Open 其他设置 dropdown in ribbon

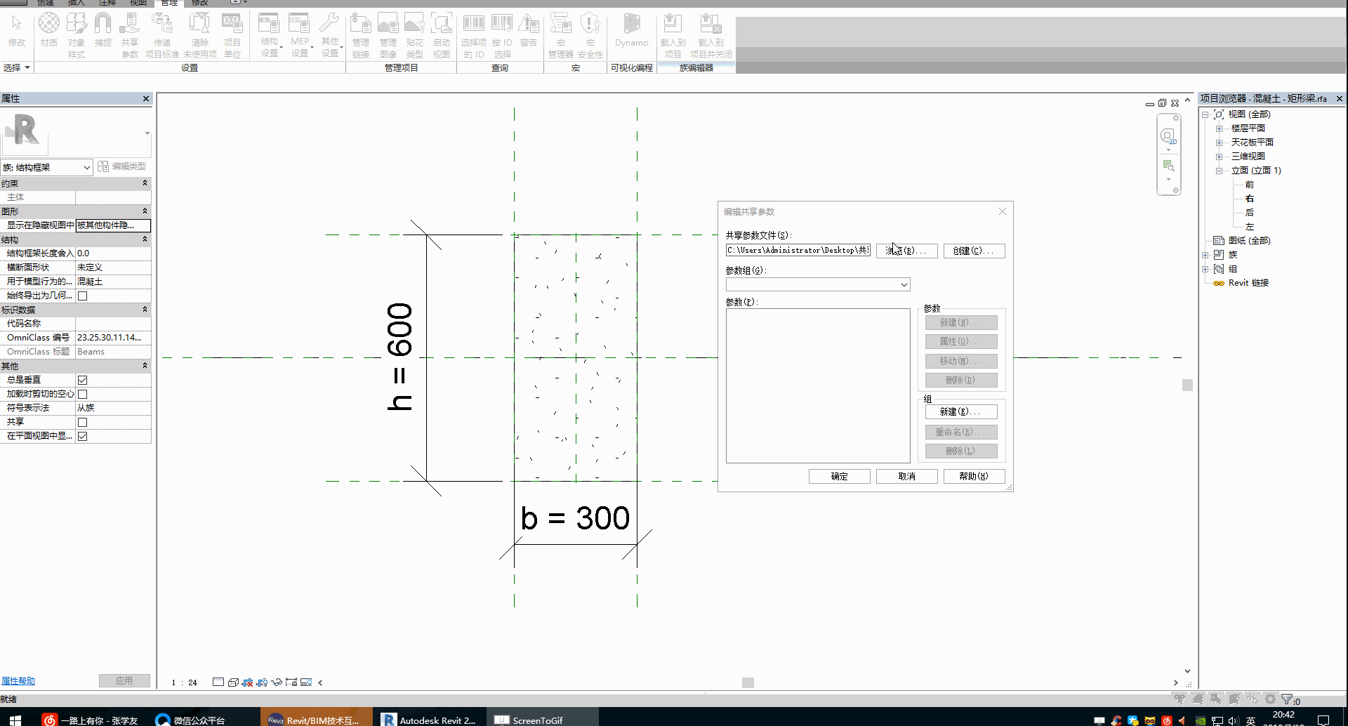click(330, 35)
